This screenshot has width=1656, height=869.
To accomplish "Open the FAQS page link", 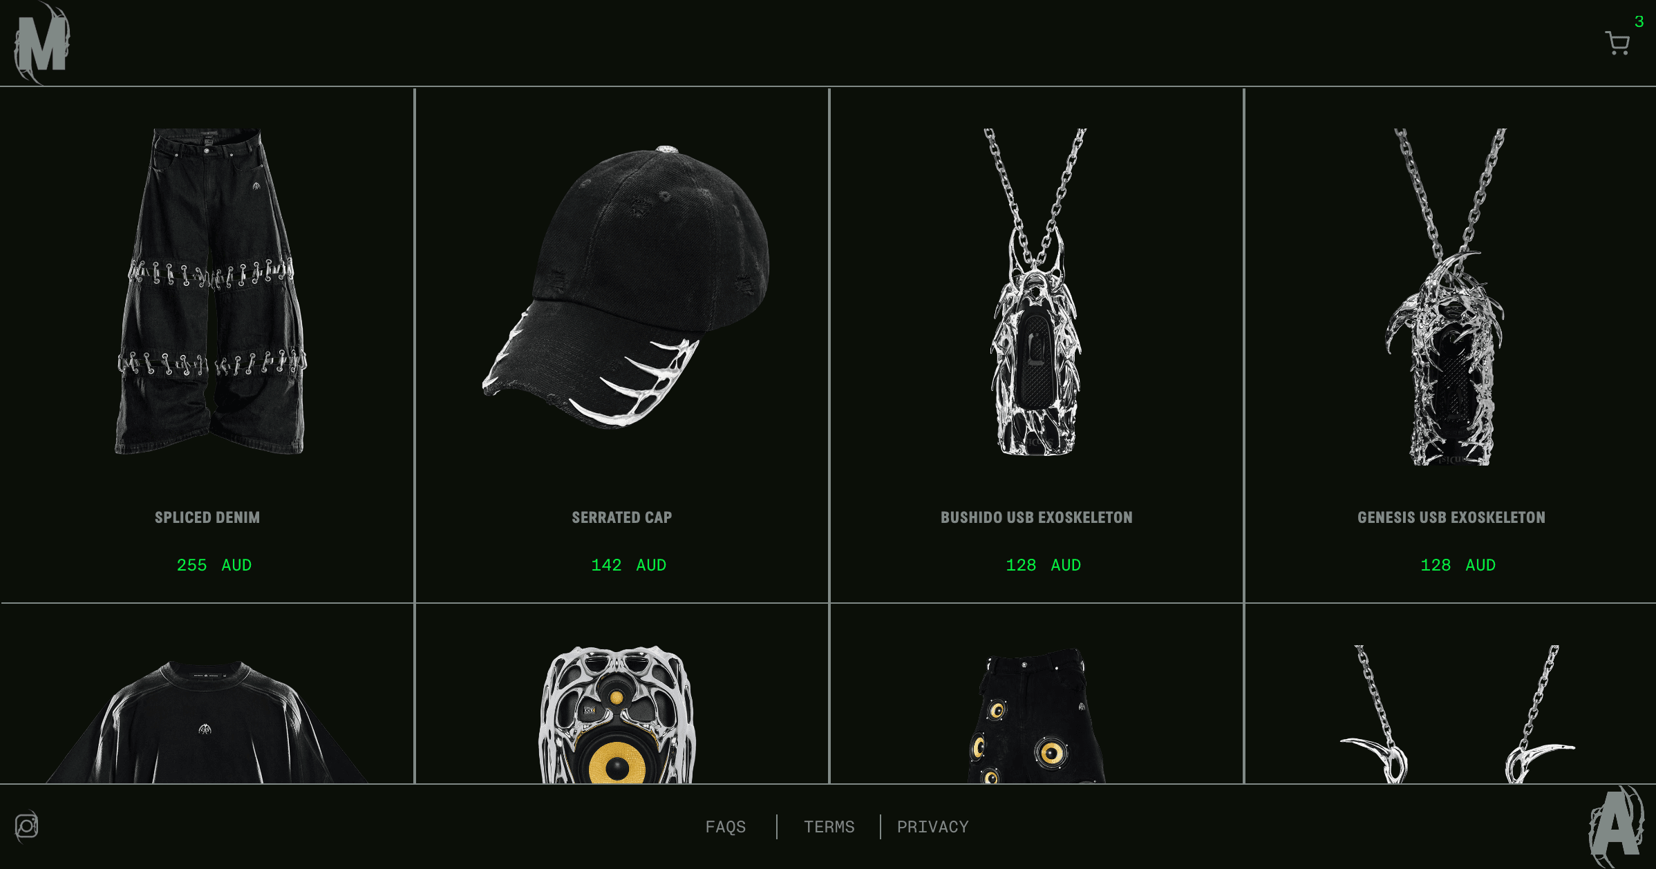I will pyautogui.click(x=725, y=827).
